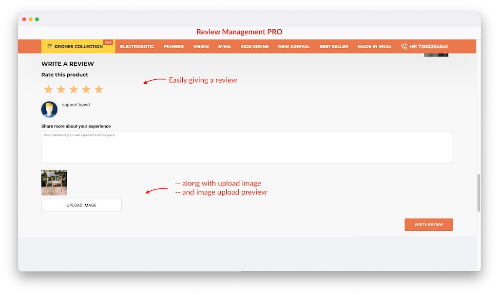Browse the SYMA collection
499x295 pixels.
tap(225, 46)
